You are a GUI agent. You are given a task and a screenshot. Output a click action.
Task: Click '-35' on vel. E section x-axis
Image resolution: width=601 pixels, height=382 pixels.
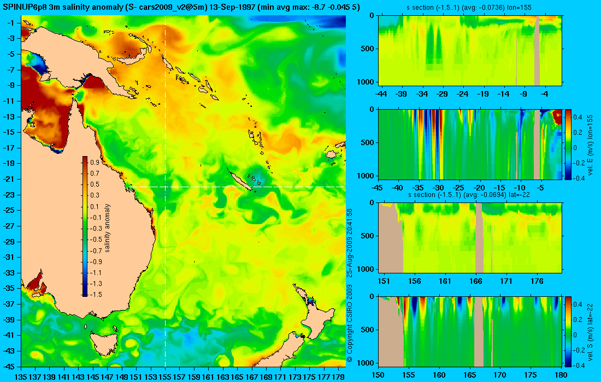point(418,188)
